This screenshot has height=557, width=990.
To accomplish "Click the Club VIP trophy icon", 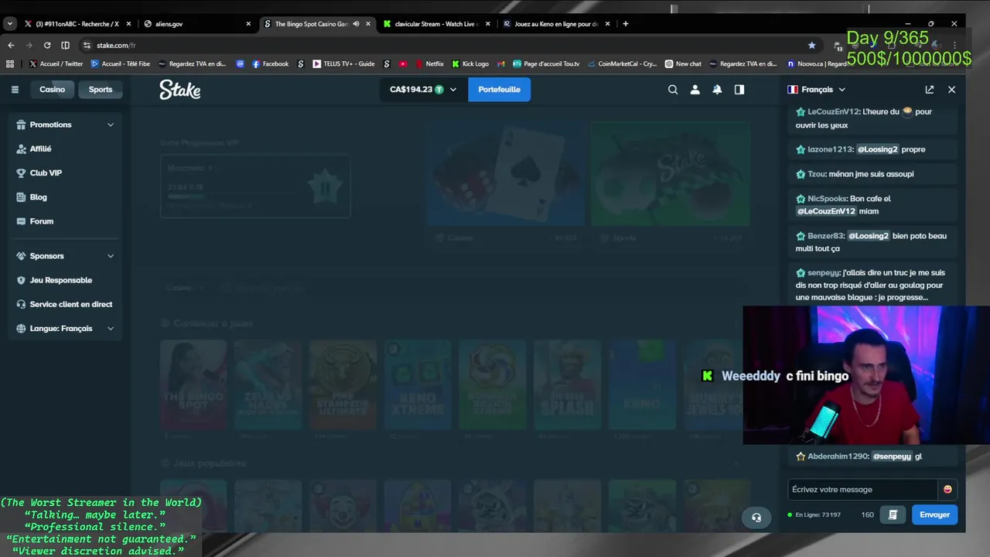I will [21, 173].
